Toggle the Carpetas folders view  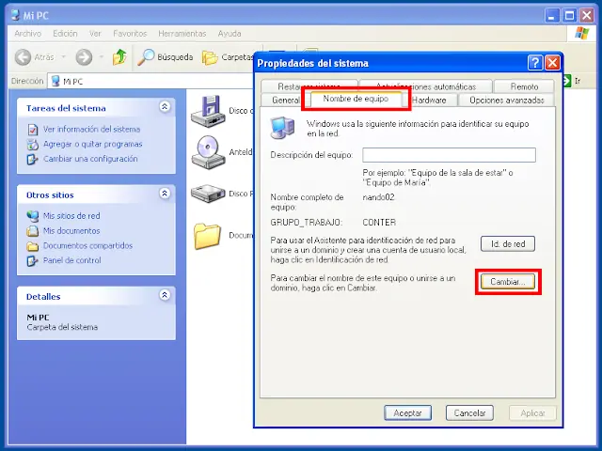[x=228, y=57]
